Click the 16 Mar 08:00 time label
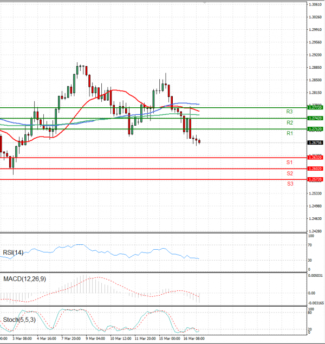 coord(194,339)
